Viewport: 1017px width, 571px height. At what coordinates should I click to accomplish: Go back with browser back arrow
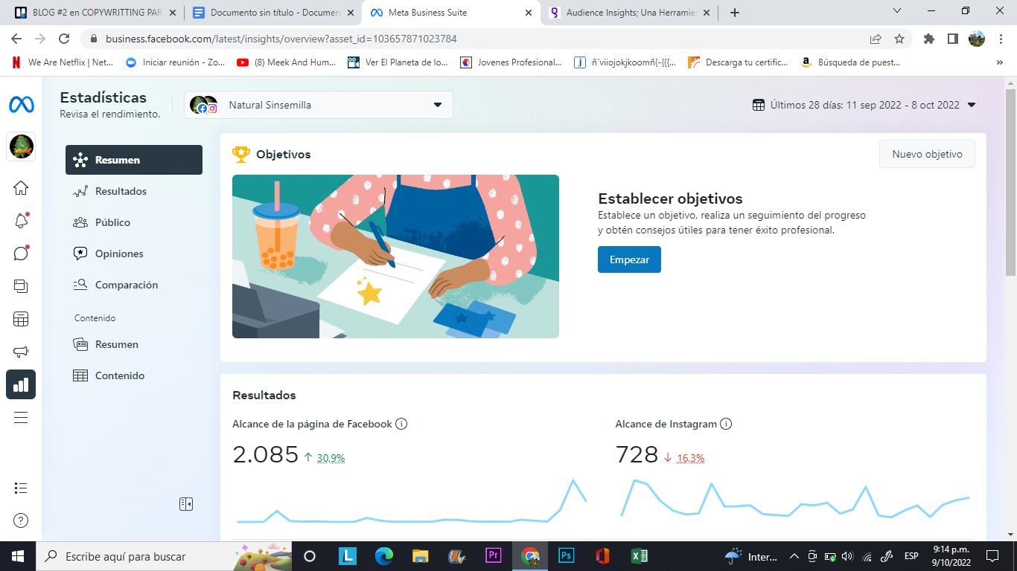[x=16, y=39]
